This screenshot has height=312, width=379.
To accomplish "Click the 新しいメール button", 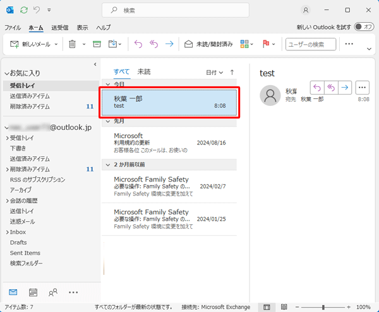I will [x=30, y=44].
